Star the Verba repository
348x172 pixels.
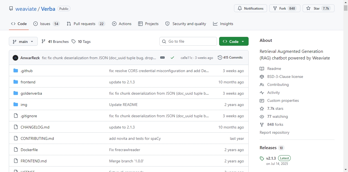pos(319,9)
